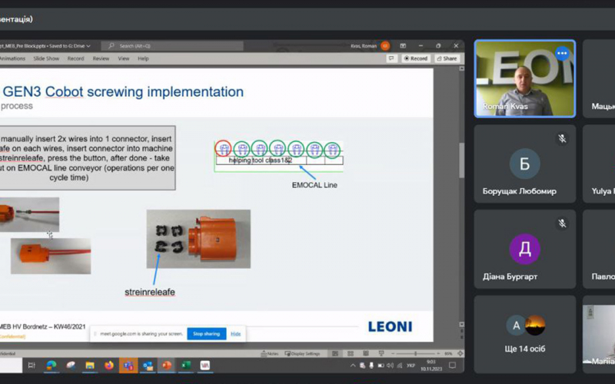Open Microsoft Teams from the taskbar
The image size is (615, 384).
(x=128, y=366)
